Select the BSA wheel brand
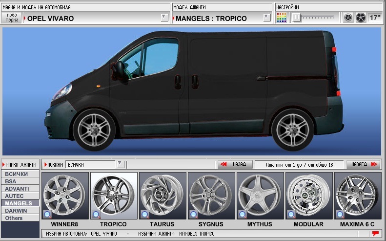Viewport: 386px width, 241px height. (20, 181)
